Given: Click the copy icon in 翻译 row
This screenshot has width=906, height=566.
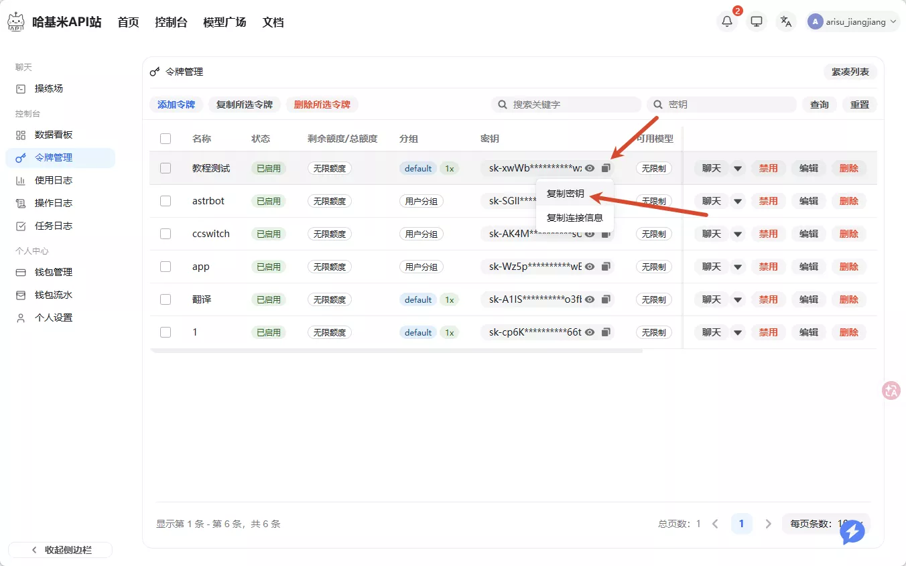Looking at the screenshot, I should 606,299.
